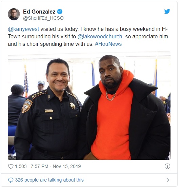Open the Ed Gonzalez profile name
Viewport: 180px width, 189px height.
[x=39, y=12]
